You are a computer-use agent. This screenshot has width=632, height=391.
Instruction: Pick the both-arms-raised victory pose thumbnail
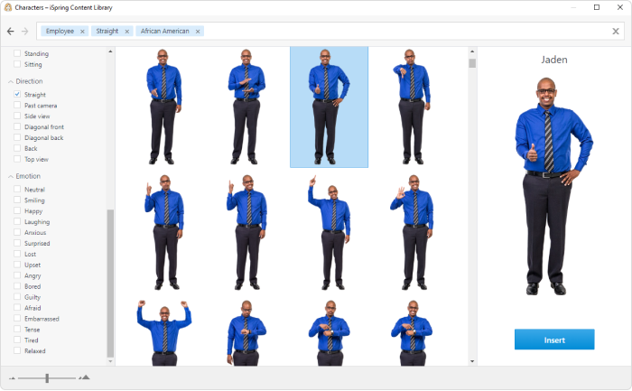(x=164, y=332)
